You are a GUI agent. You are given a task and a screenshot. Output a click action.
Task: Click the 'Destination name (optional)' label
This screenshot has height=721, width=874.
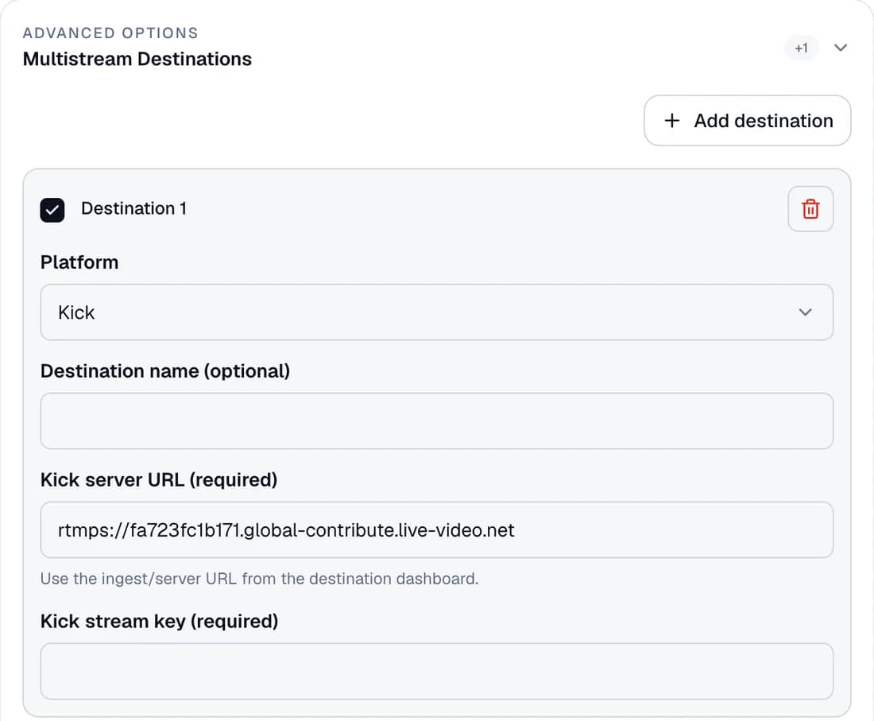point(165,370)
